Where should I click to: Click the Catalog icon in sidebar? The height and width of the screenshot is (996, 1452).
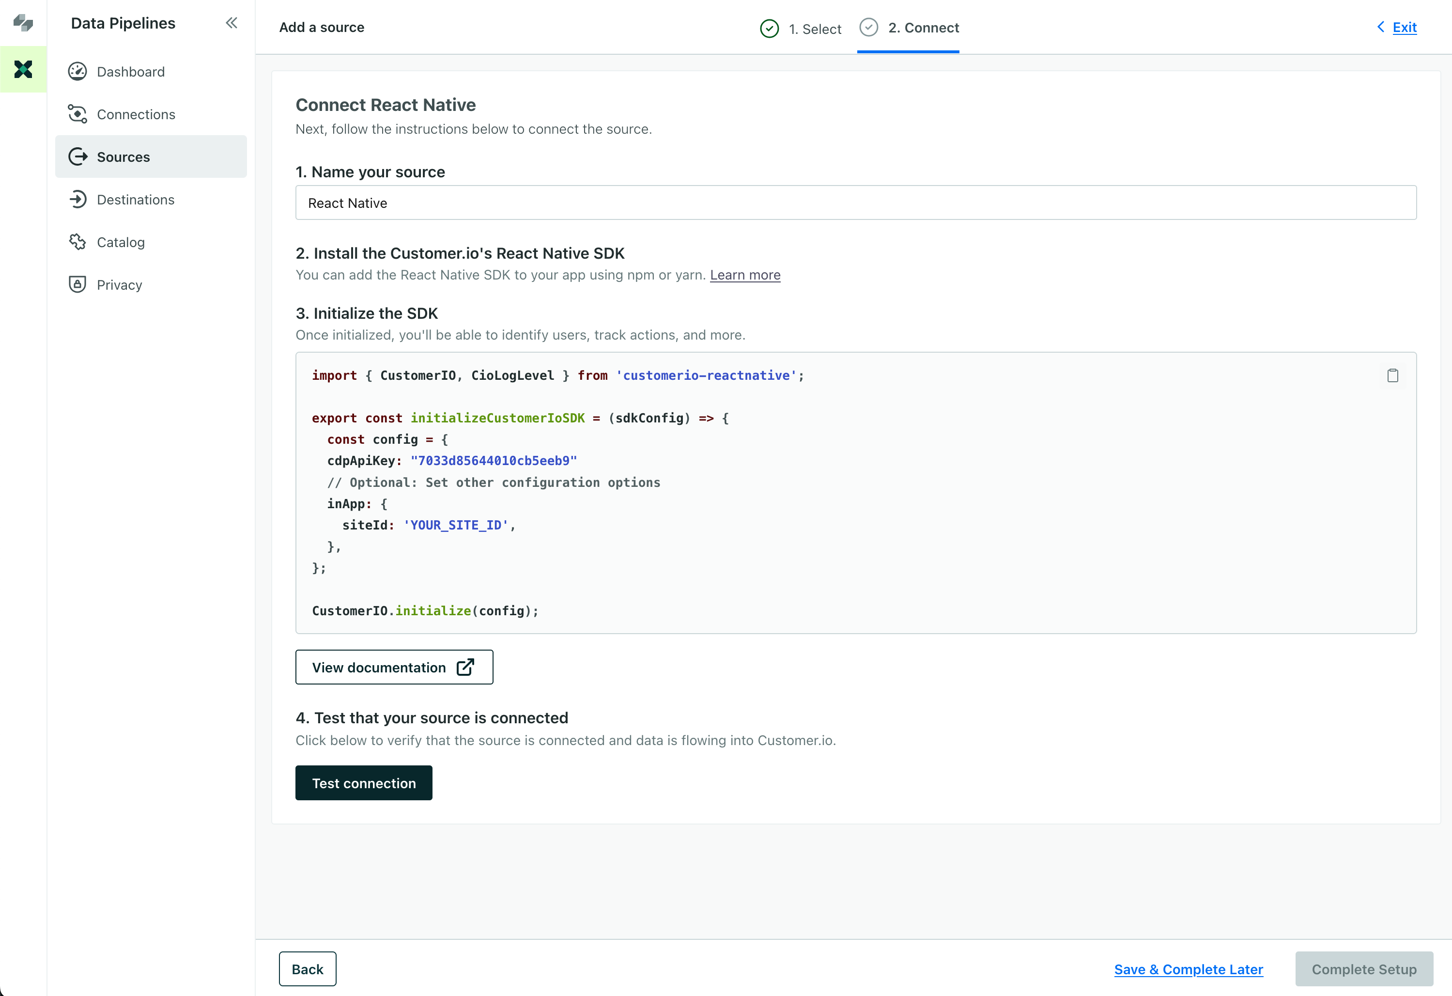(76, 242)
